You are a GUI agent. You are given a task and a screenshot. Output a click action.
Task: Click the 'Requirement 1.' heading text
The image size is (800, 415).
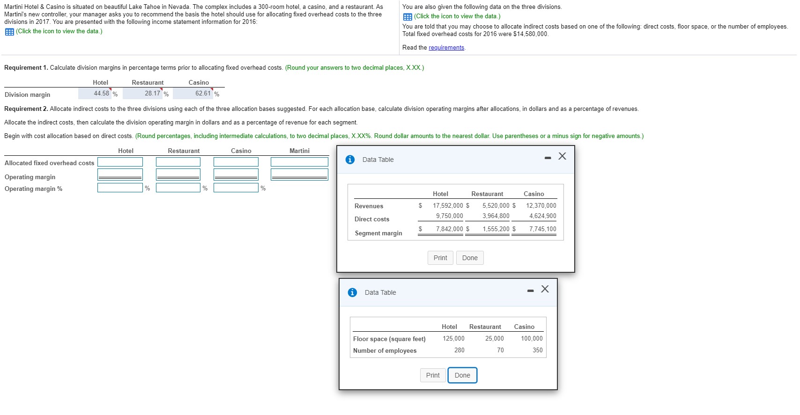pos(26,68)
